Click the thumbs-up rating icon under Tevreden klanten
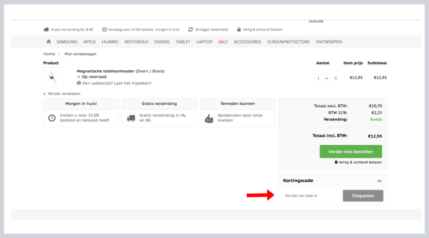The image size is (429, 238). (209, 118)
